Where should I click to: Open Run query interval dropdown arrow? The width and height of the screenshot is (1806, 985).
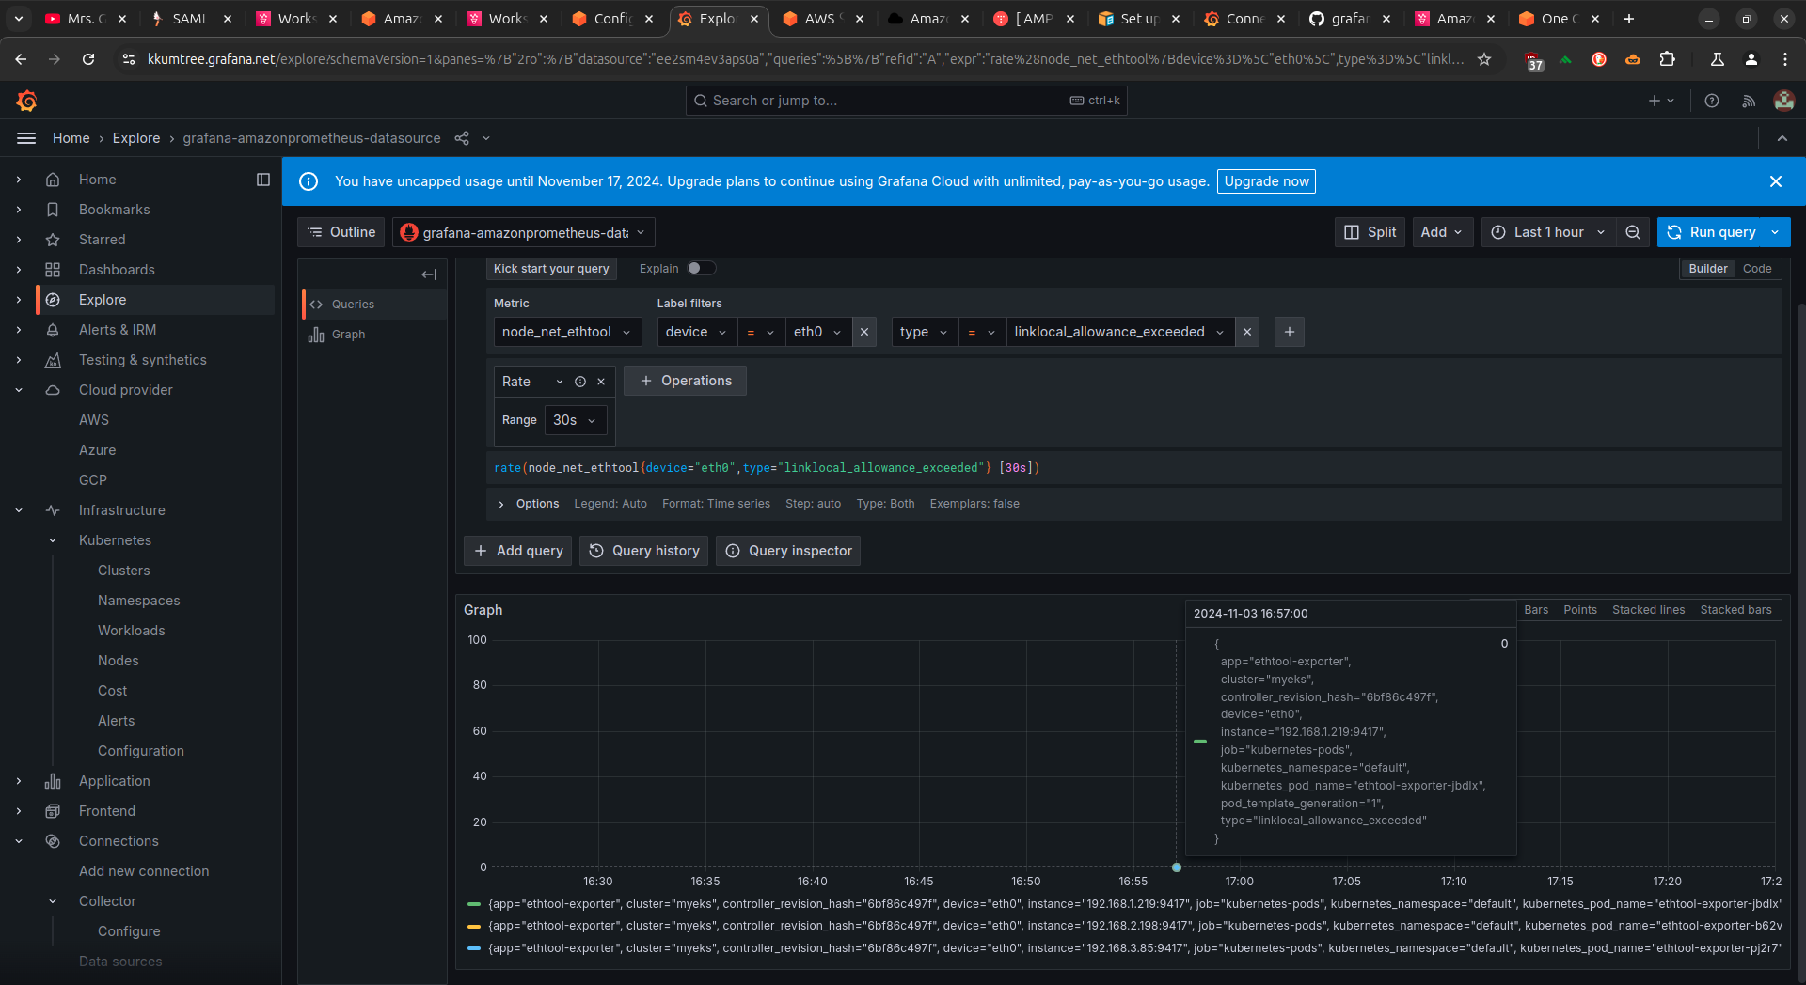(x=1775, y=232)
